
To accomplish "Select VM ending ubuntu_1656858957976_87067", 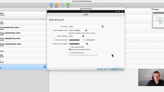I will tap(23, 39).
